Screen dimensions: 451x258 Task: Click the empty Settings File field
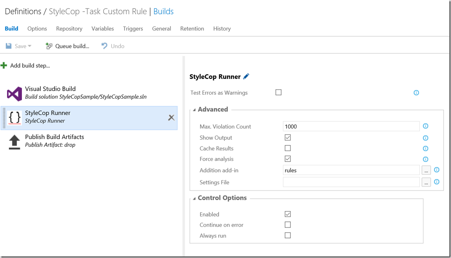pyautogui.click(x=351, y=182)
